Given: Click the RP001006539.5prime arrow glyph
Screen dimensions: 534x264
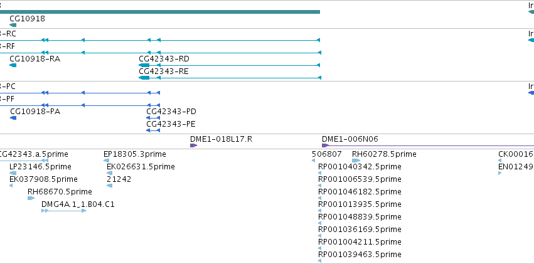Looking at the screenshot, I should point(319,186).
